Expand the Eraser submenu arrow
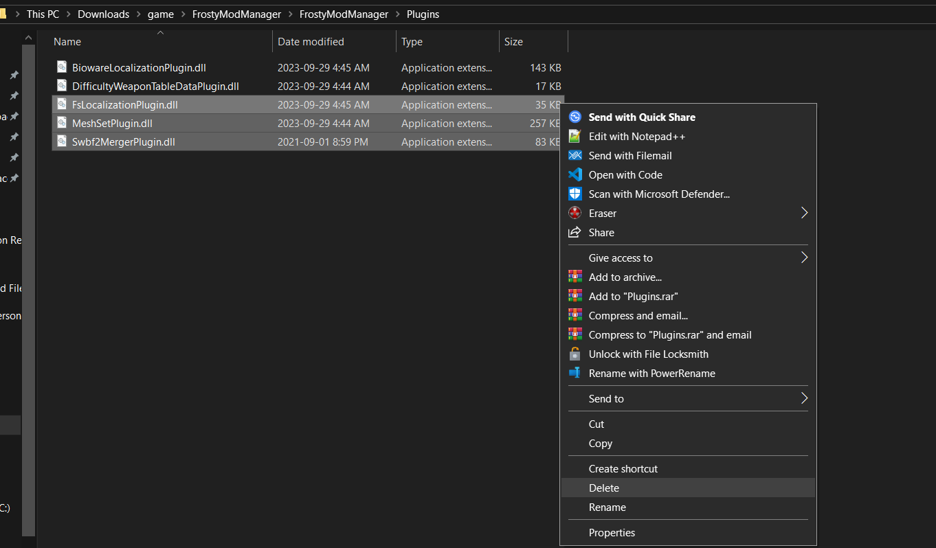The height and width of the screenshot is (548, 936). [x=804, y=213]
